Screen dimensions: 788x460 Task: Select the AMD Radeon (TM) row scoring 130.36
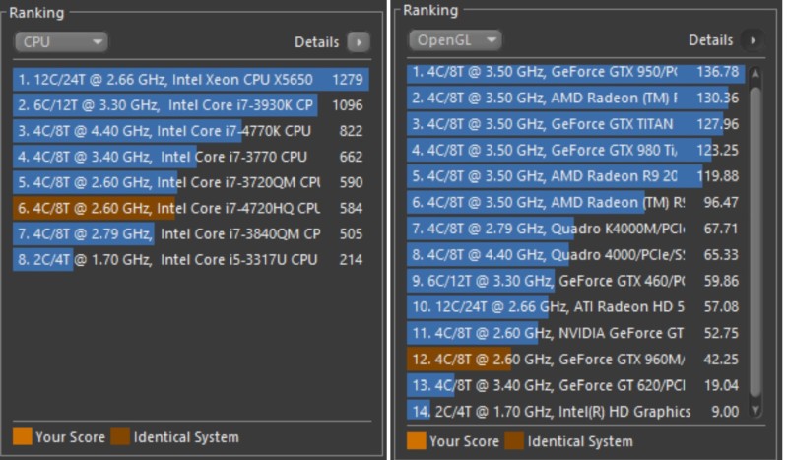point(576,98)
